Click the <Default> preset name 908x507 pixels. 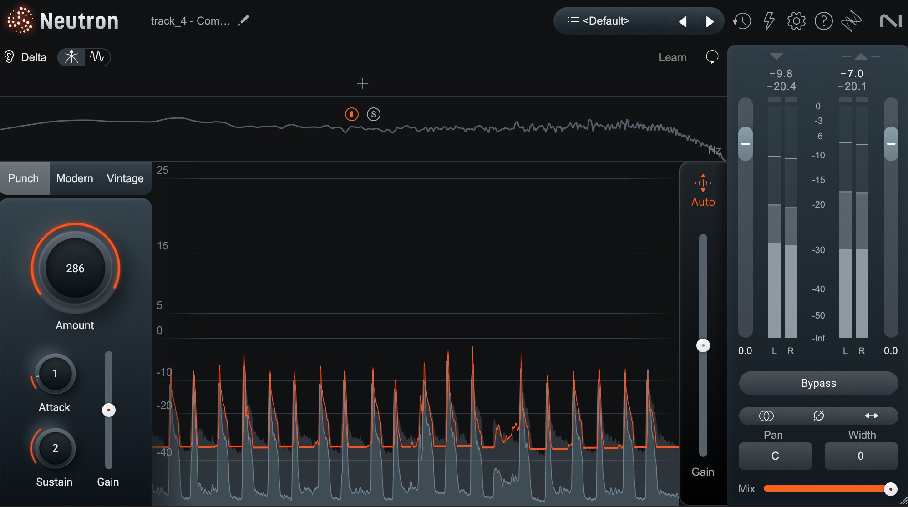[606, 21]
